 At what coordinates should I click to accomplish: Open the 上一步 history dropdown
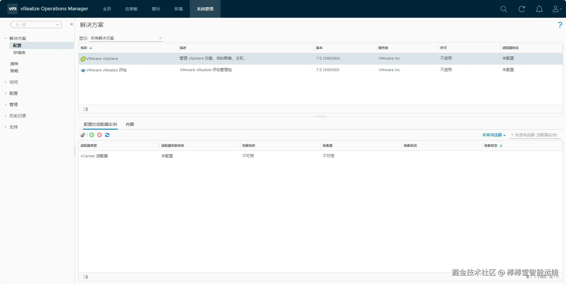36,25
